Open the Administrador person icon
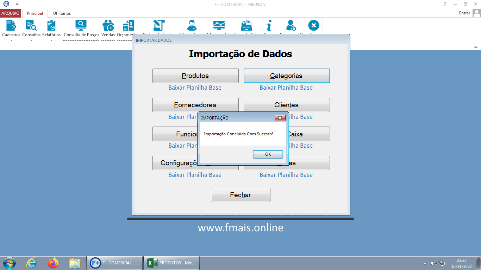The width and height of the screenshot is (481, 270). (x=192, y=25)
